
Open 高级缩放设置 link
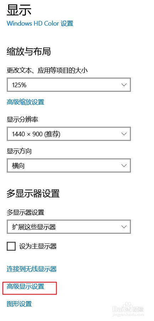26,102
